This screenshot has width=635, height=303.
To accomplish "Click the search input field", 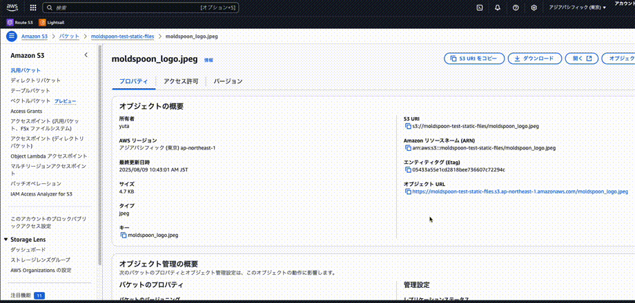I will pyautogui.click(x=141, y=8).
